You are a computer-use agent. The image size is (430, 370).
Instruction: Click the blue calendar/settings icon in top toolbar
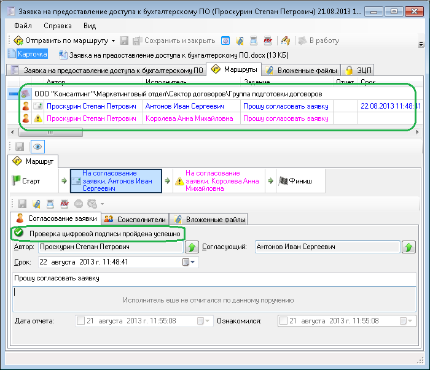pos(225,40)
